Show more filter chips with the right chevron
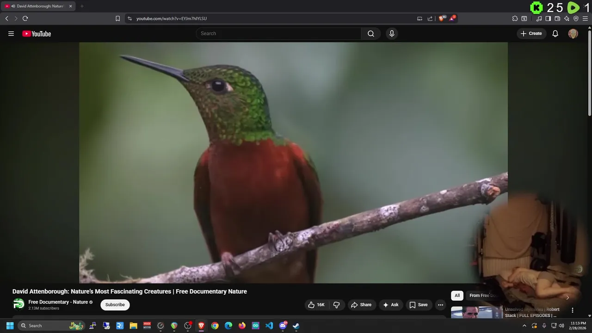The width and height of the screenshot is (592, 333). (x=567, y=297)
